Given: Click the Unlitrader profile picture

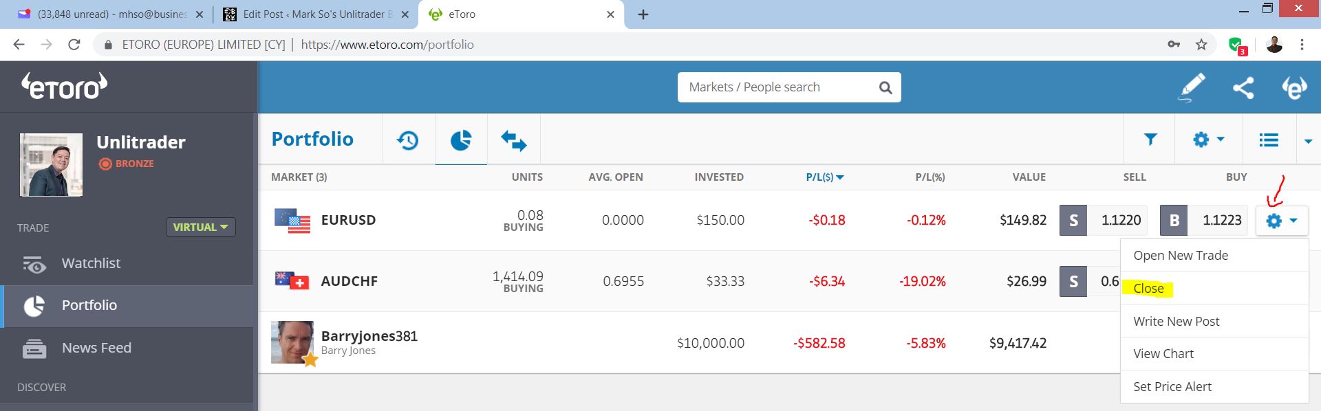Looking at the screenshot, I should (x=52, y=165).
